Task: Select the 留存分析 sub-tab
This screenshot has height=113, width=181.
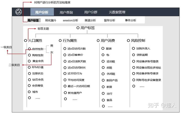Action: 110,20
